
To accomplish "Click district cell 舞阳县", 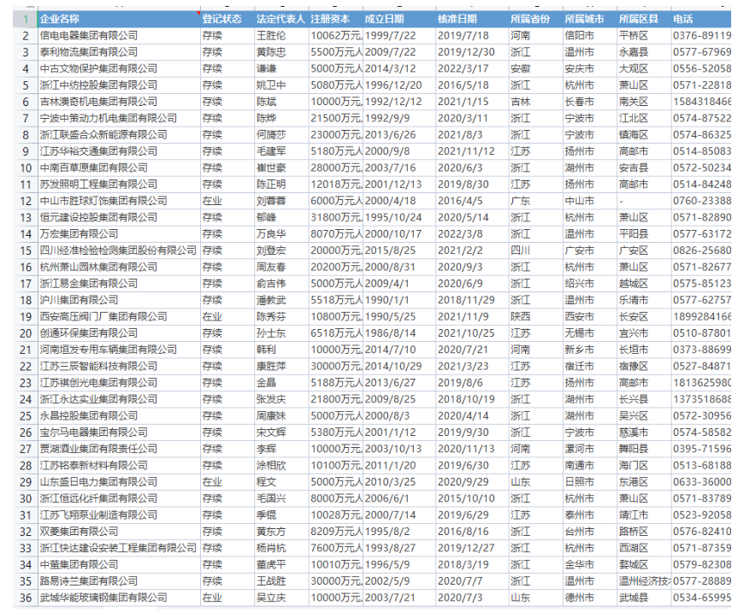I will click(644, 450).
